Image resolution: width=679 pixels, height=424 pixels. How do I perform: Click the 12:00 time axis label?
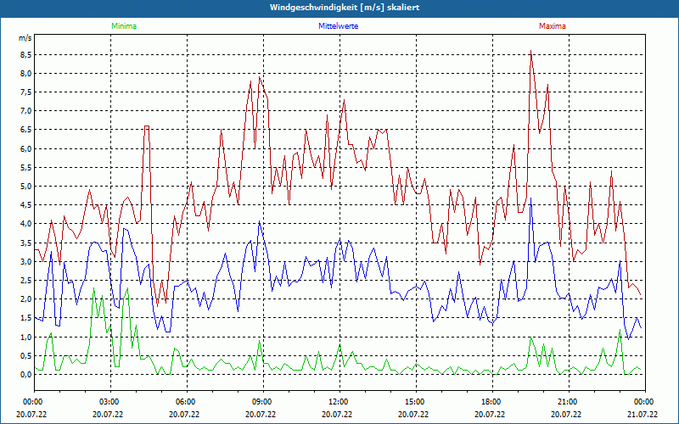pyautogui.click(x=339, y=402)
